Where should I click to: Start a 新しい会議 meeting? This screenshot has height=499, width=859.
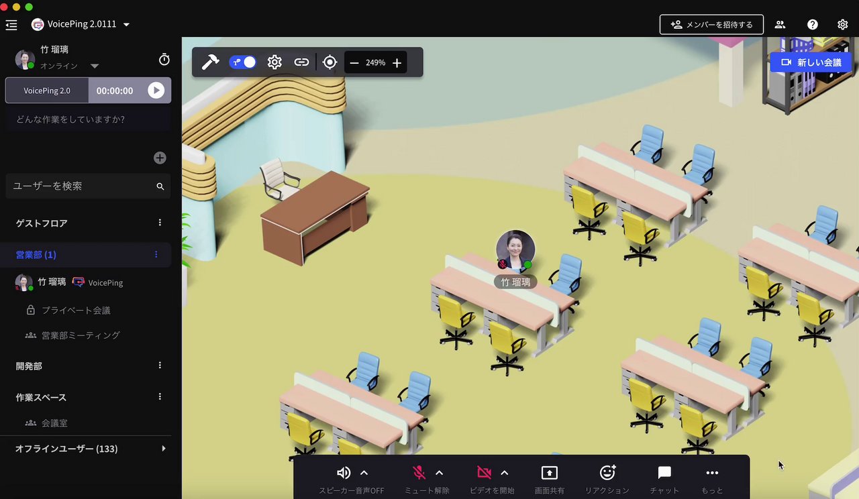tap(811, 62)
